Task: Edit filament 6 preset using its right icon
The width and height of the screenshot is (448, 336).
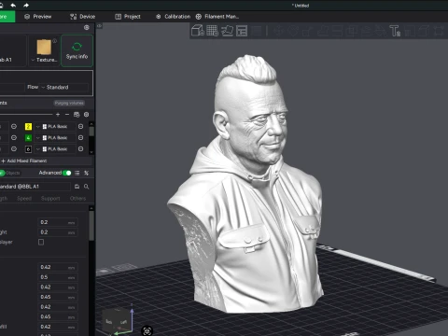Action: point(80,149)
